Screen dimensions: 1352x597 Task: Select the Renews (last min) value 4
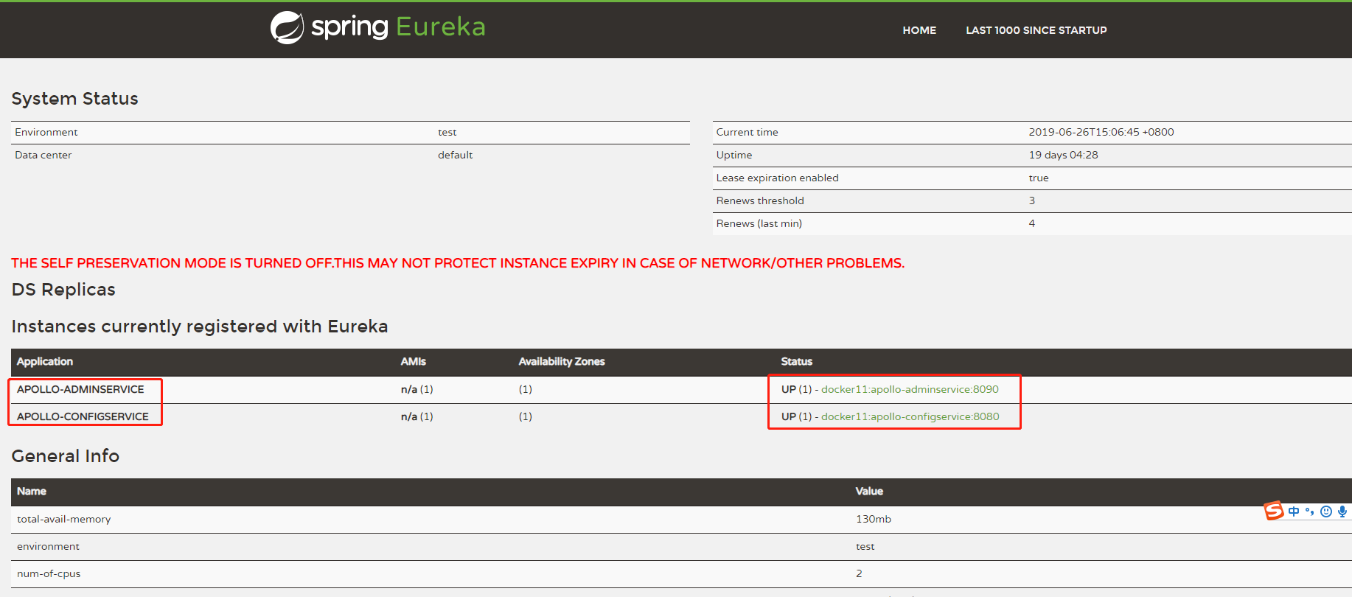coord(1032,223)
